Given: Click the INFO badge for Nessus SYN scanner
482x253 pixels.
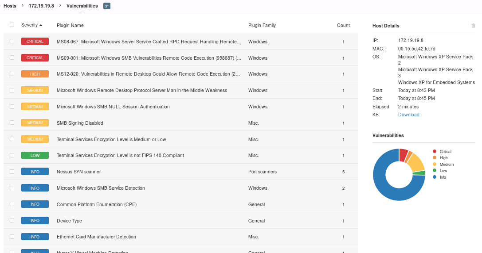Looking at the screenshot, I should coord(35,172).
